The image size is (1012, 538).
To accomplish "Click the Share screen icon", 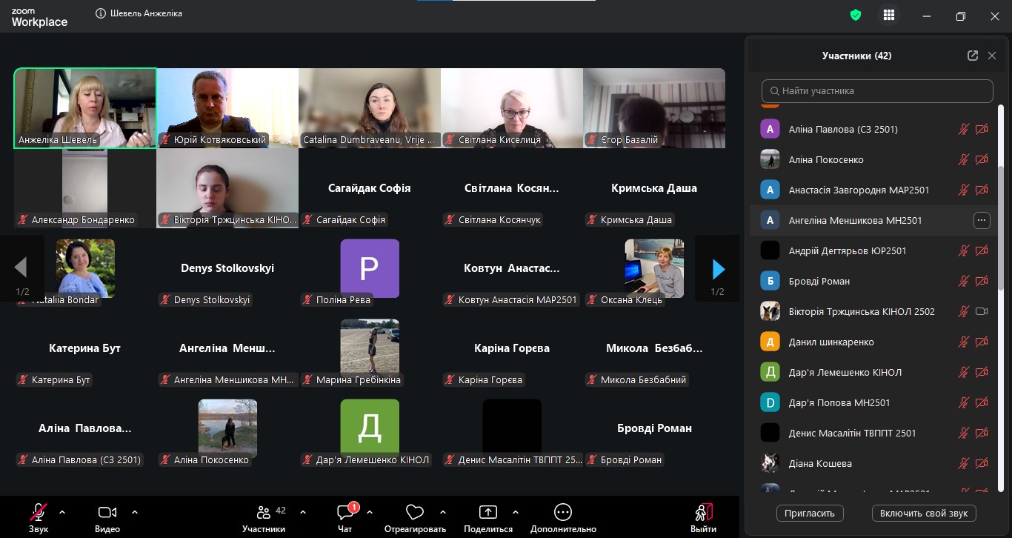I will (487, 513).
